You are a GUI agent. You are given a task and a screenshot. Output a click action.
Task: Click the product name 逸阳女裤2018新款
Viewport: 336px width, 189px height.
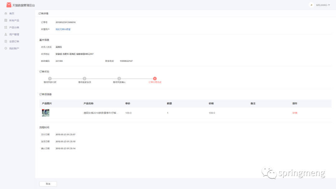[101, 113]
